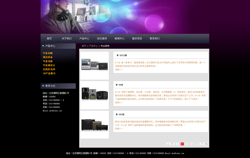Viewport: 250px width, 158px height.
Task: Open the 首页 navigation menu item
Action: [49, 39]
